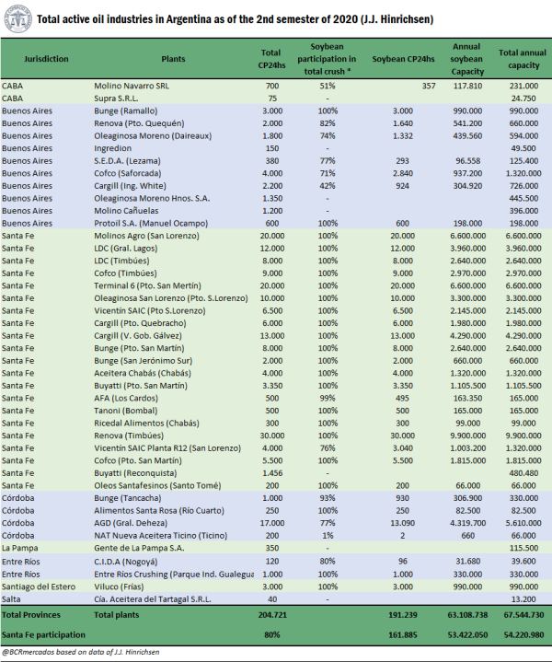The height and width of the screenshot is (662, 552).
Task: Click 'Oleaginosa Moreno (Daireaux)' cell
Action: point(153,136)
